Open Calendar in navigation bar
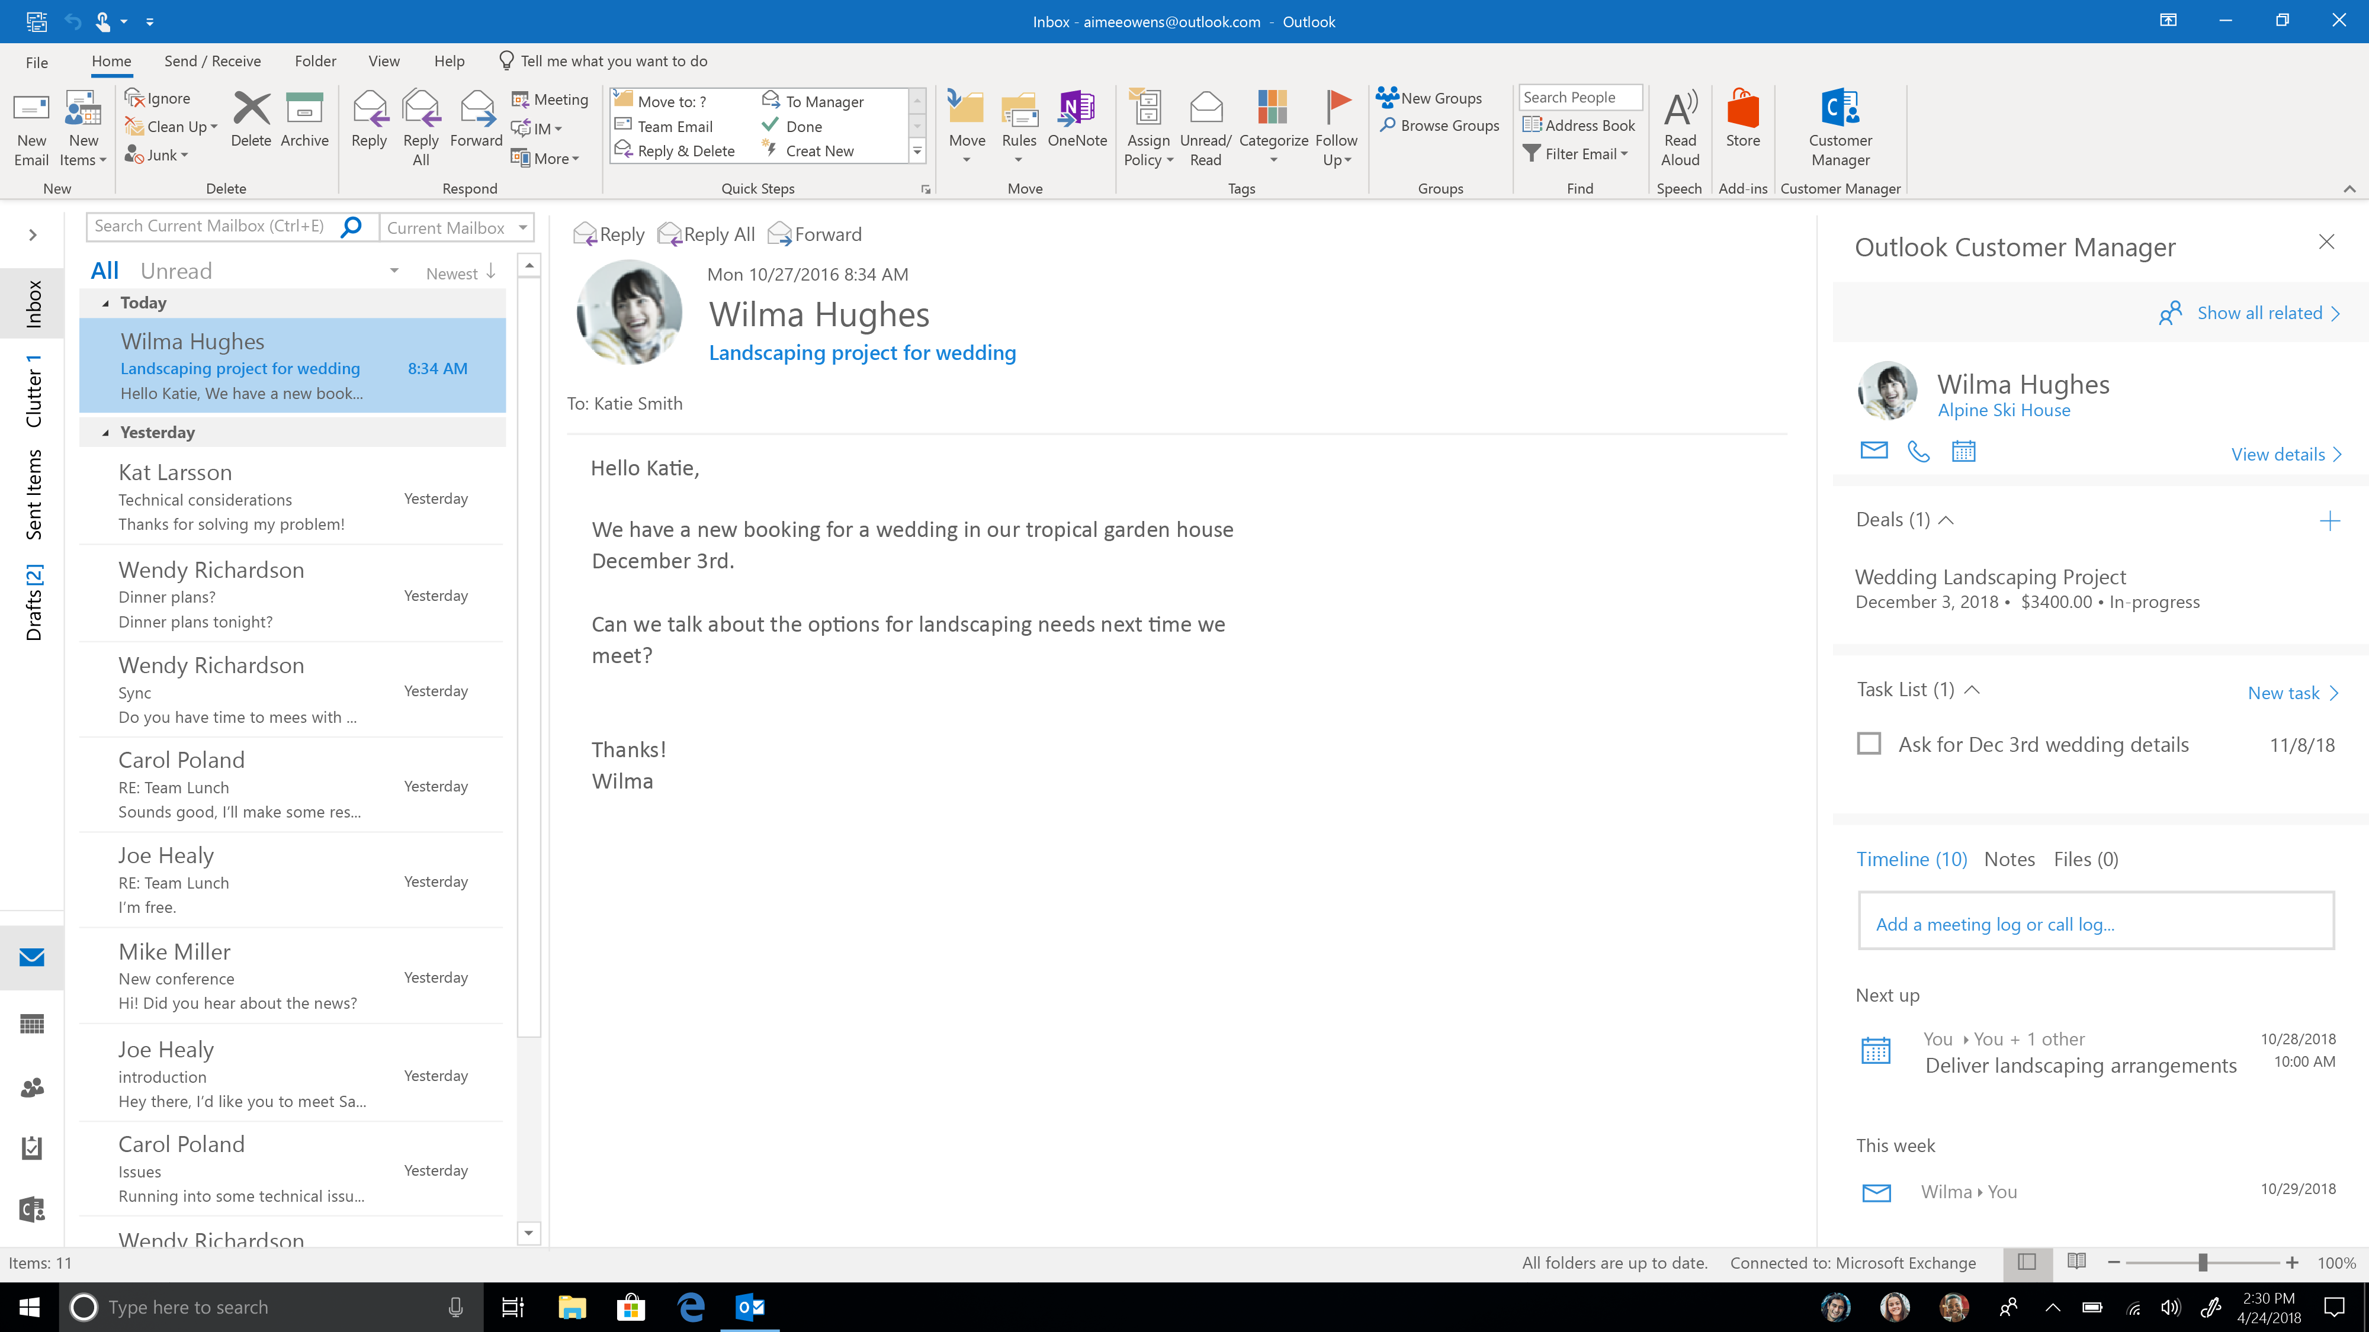 (32, 1023)
